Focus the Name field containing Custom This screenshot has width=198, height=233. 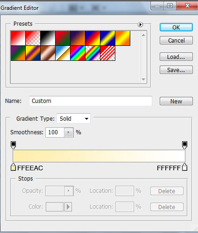pyautogui.click(x=91, y=101)
